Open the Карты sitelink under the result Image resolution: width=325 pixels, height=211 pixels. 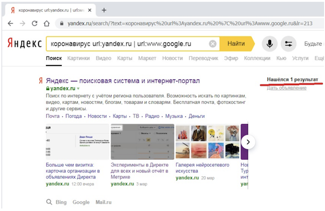(120, 116)
